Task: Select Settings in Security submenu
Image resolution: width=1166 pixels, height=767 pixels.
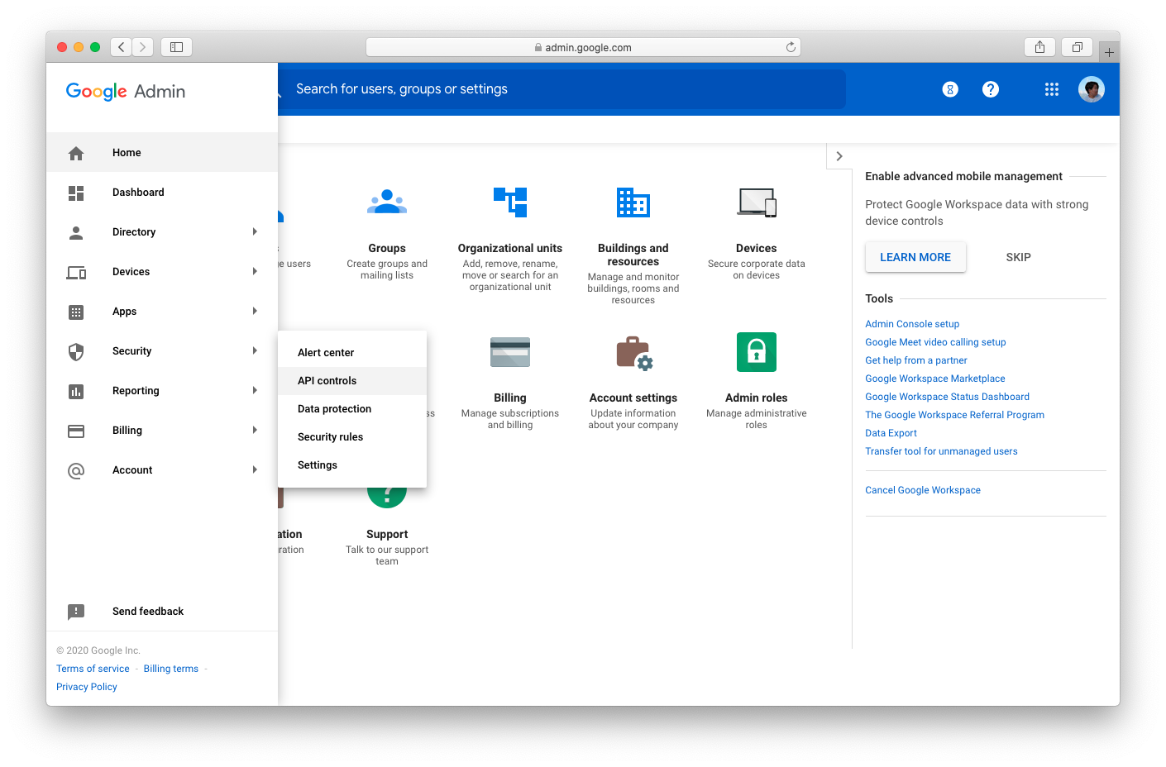Action: (x=352, y=465)
